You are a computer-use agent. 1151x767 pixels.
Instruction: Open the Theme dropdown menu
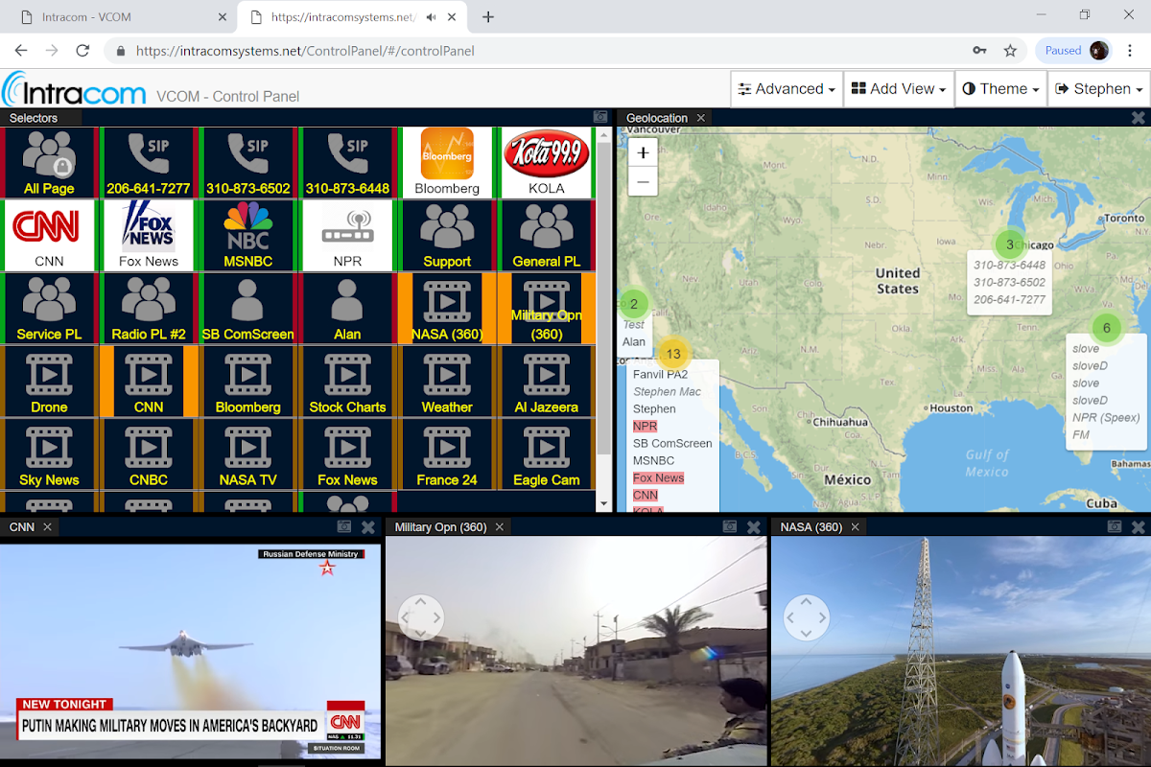(x=1000, y=89)
